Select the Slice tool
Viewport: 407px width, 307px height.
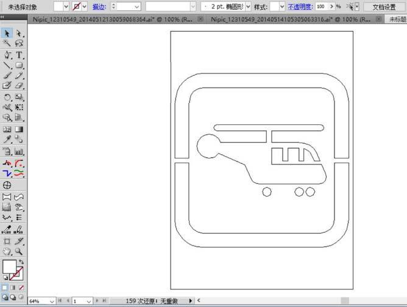(x=19, y=241)
